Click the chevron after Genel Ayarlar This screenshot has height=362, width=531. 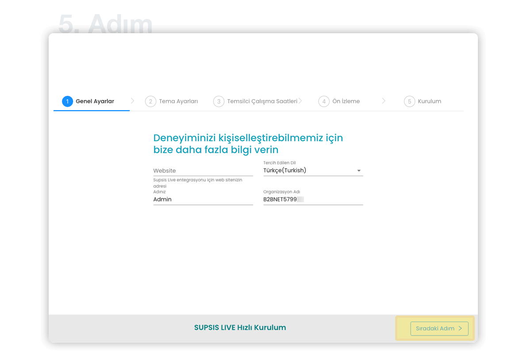(132, 101)
